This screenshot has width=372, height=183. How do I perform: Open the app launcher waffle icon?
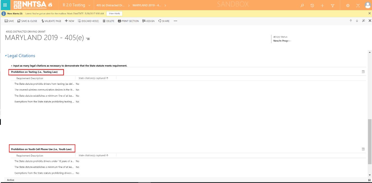[x=5, y=5]
